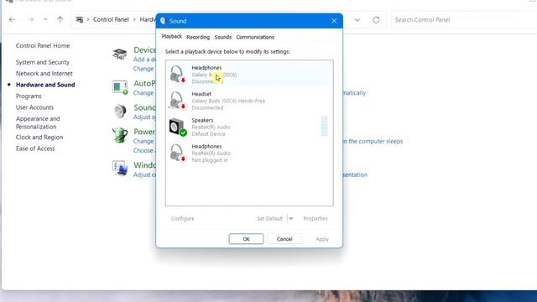Click the Speakers volume level meter

[325, 127]
